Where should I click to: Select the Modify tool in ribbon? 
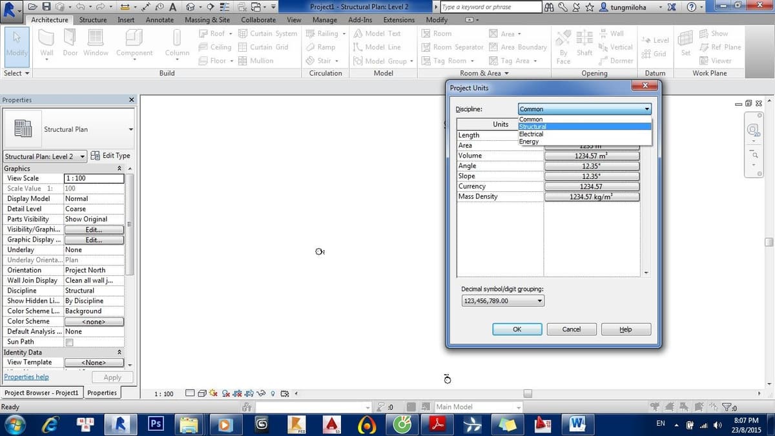coord(16,47)
